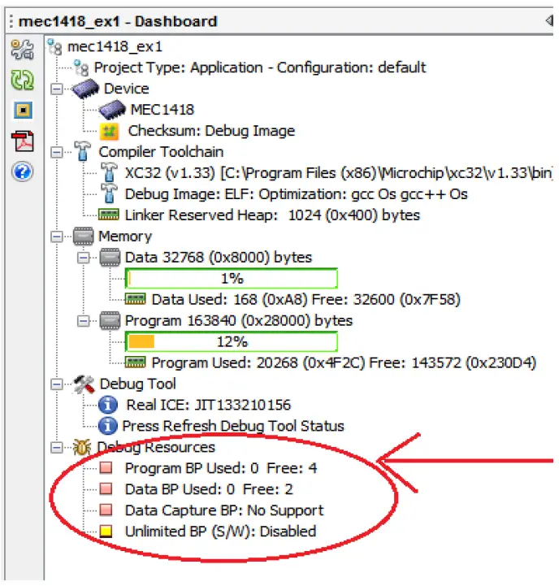Viewport: 559px width, 586px height.
Task: Click the Memory node chip icon
Action: [x=84, y=237]
